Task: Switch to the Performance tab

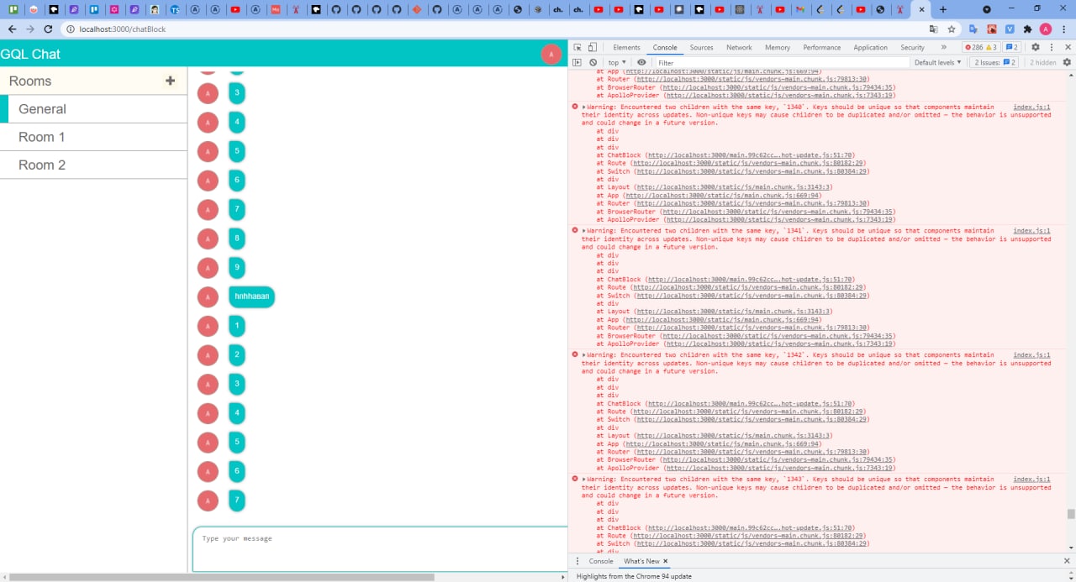Action: click(x=821, y=48)
